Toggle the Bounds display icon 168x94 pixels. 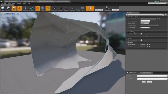click(43, 9)
